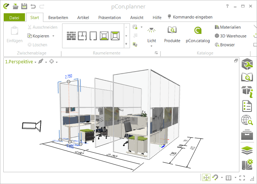The height and width of the screenshot is (184, 257).
Task: Select the camera object in the viewport
Action: coord(32,126)
